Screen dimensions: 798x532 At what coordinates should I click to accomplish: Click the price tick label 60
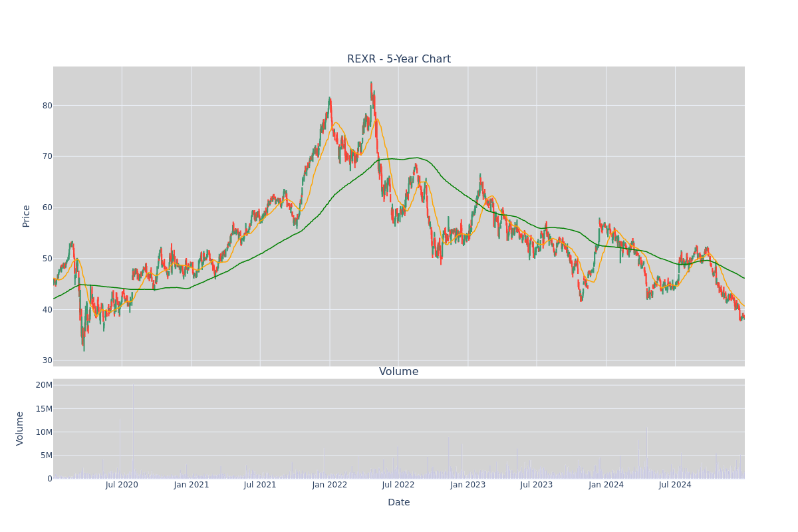click(47, 207)
